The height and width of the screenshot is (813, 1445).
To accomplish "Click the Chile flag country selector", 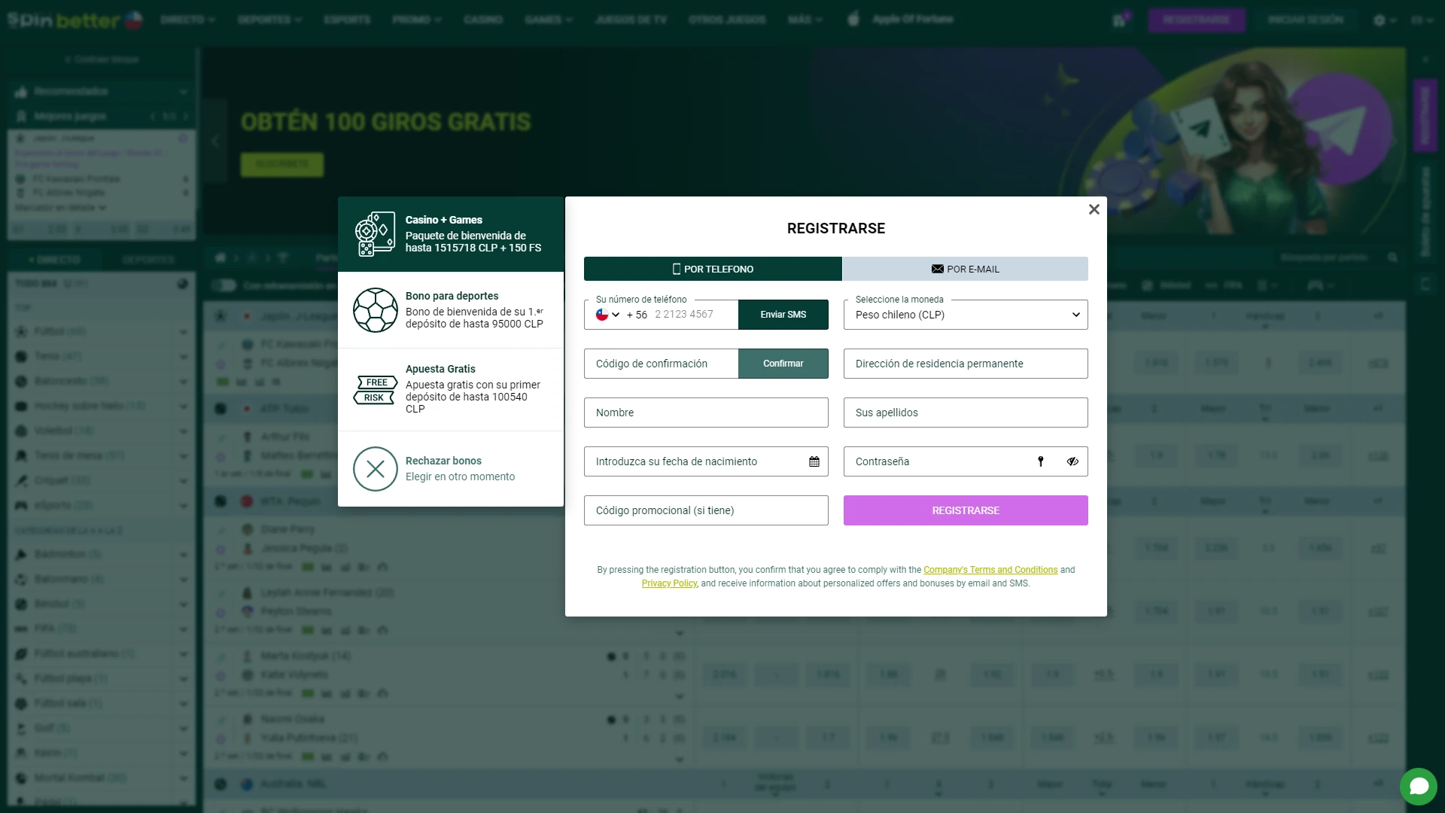I will (x=607, y=314).
